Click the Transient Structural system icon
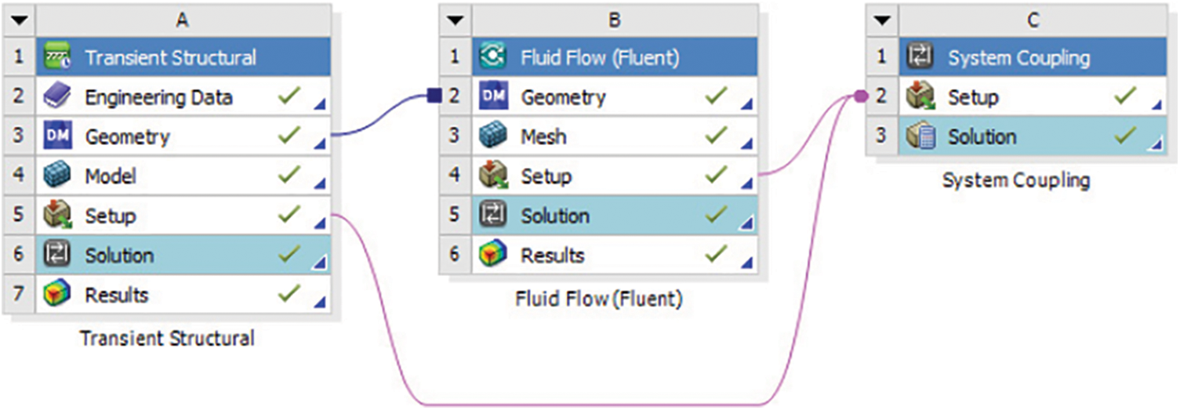 [x=58, y=58]
